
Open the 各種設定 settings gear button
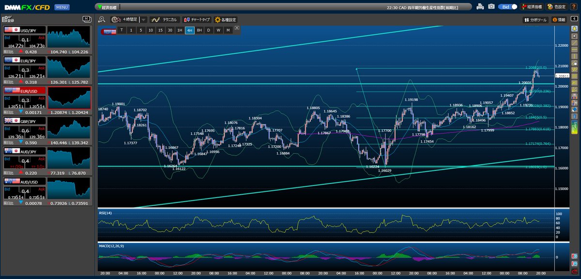226,20
